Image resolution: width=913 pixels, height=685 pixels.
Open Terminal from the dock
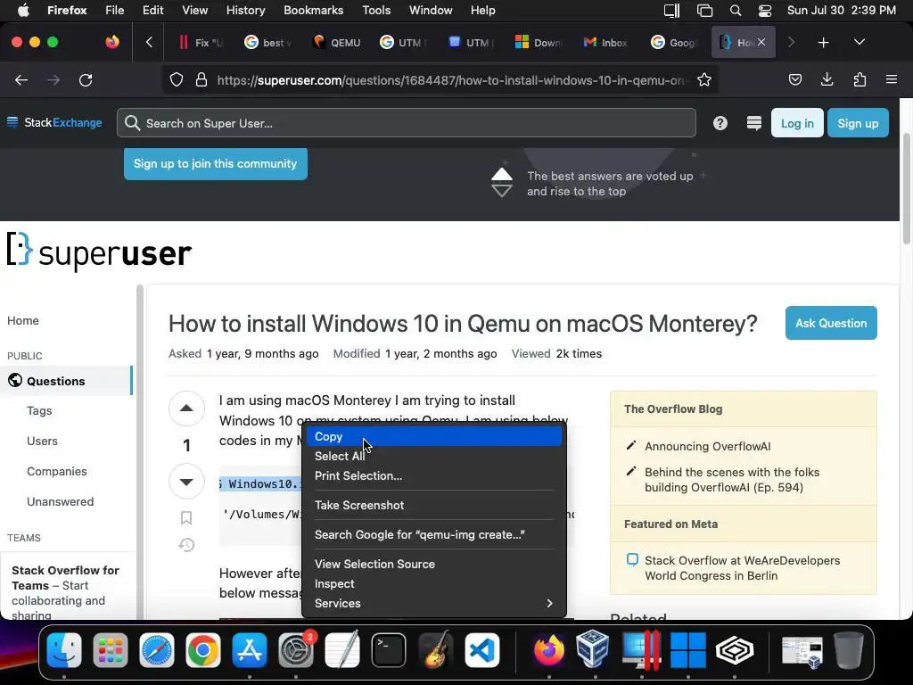point(389,650)
